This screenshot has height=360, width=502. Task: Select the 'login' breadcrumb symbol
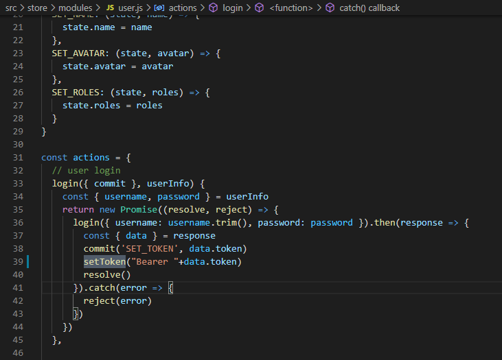pos(232,8)
